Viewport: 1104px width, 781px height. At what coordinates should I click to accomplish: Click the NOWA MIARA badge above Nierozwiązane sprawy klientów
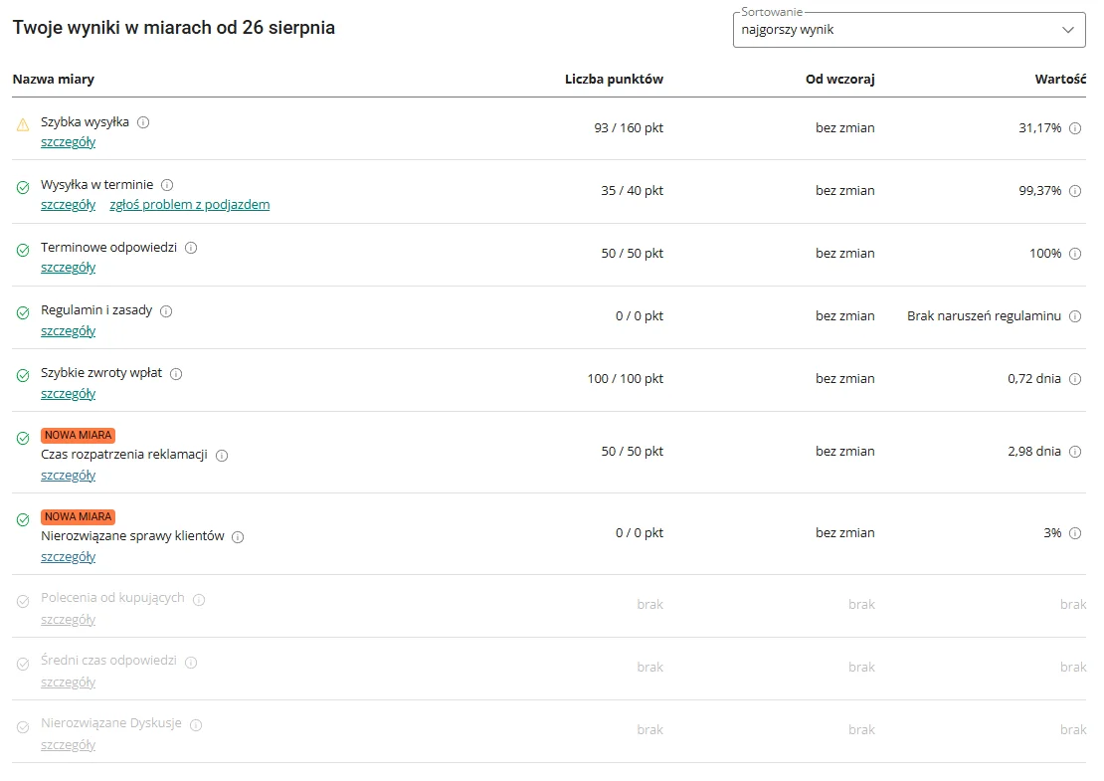coord(79,517)
